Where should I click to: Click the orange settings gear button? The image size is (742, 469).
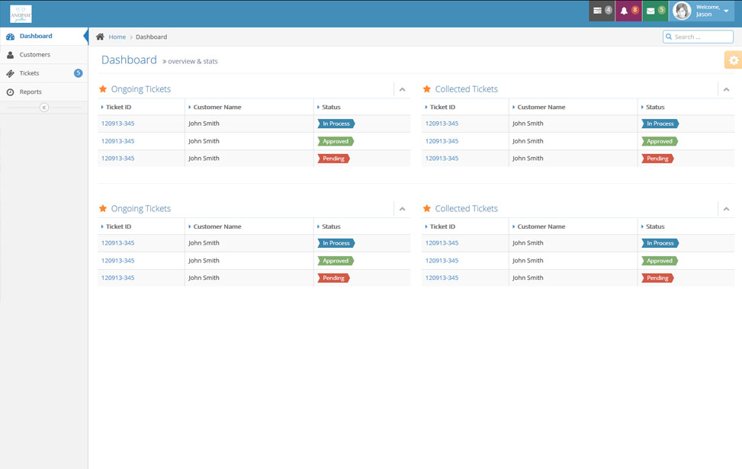coord(733,60)
